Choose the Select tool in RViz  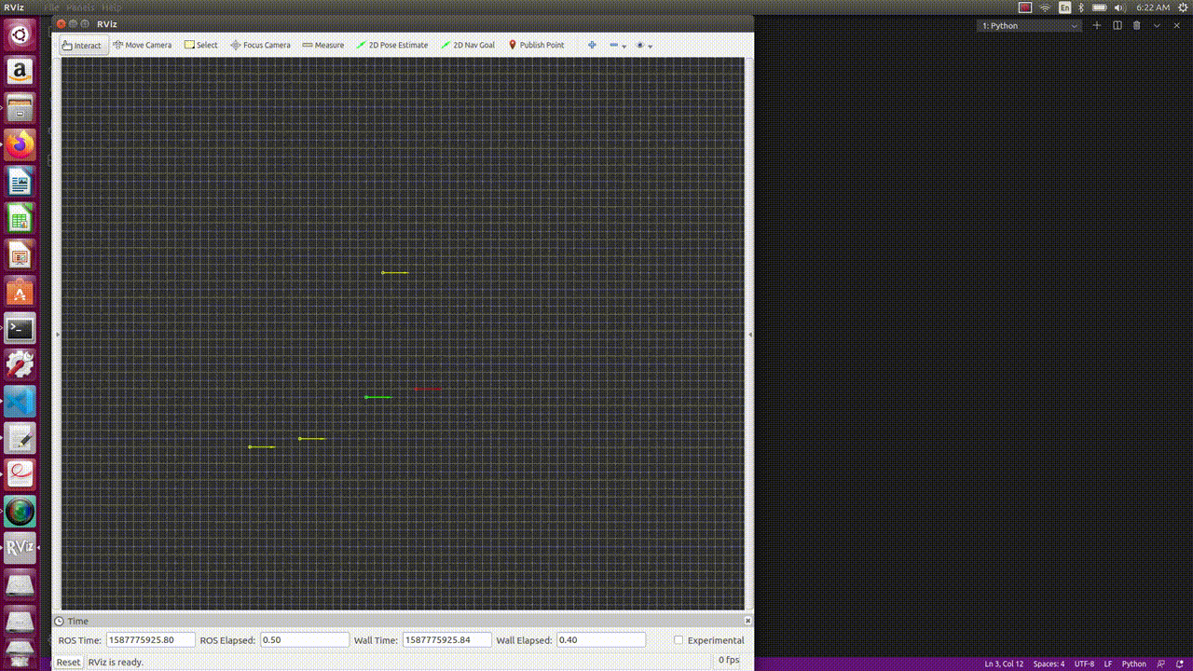coord(201,45)
